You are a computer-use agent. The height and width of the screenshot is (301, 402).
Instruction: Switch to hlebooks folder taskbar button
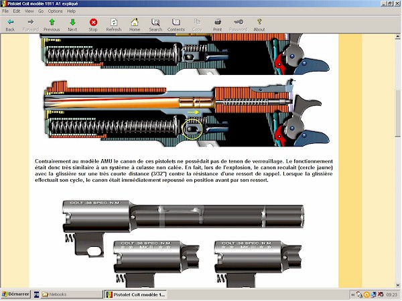tap(72, 294)
